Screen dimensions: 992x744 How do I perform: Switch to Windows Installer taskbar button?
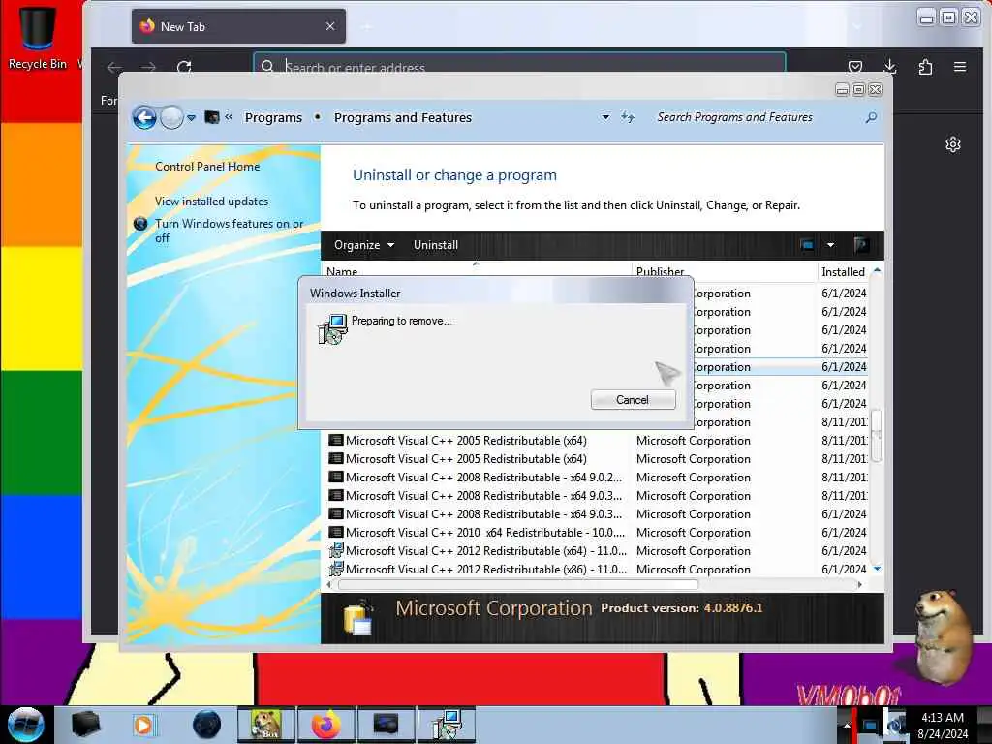447,725
